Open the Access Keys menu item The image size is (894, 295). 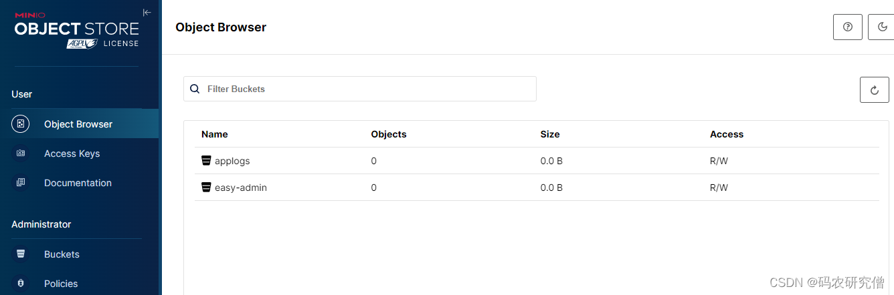(x=72, y=154)
